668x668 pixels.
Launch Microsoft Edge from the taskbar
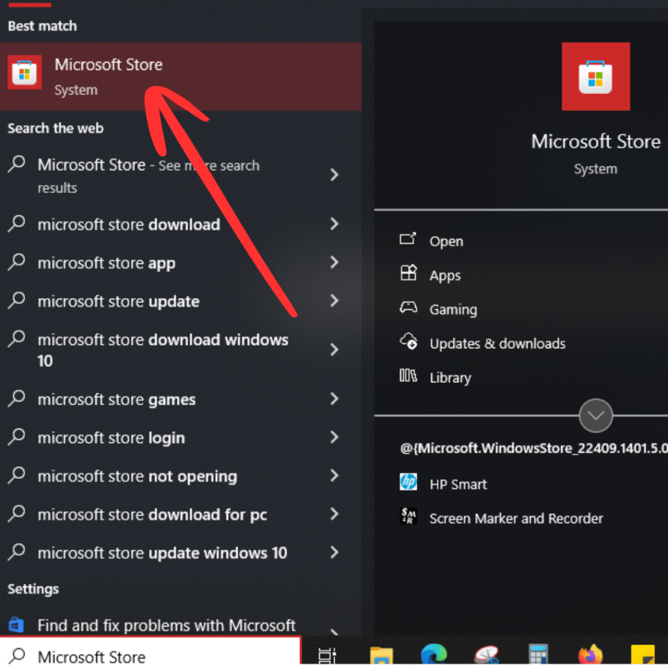point(434,655)
